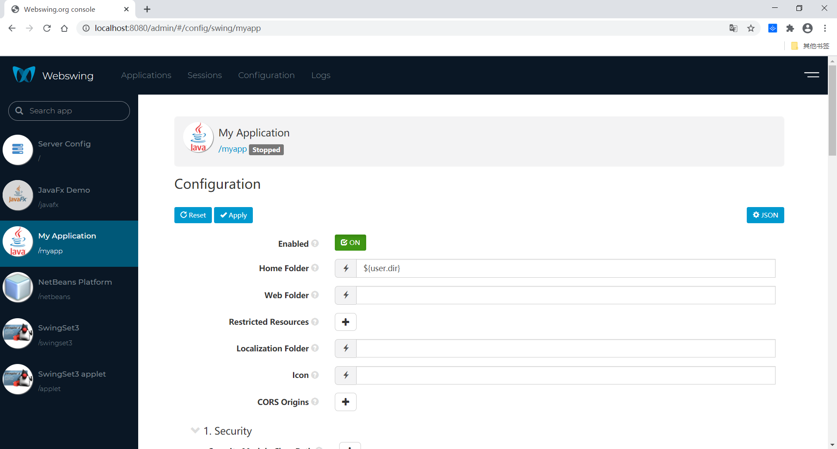Toggle Enabled switch to OFF
Image resolution: width=837 pixels, height=449 pixels.
(350, 242)
